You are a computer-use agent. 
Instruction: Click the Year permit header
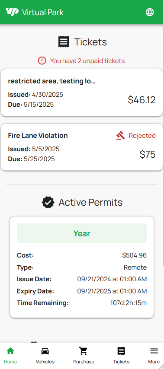[x=82, y=233]
